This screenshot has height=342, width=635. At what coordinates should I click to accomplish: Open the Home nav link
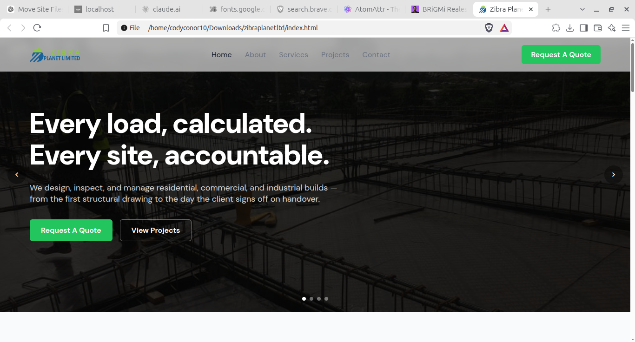point(222,55)
